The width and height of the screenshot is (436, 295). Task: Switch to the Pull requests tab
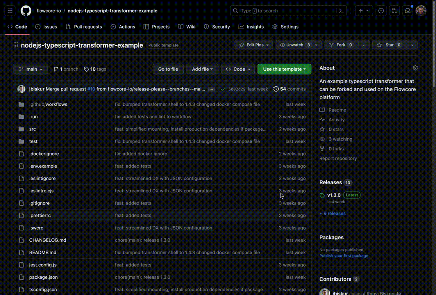point(84,27)
